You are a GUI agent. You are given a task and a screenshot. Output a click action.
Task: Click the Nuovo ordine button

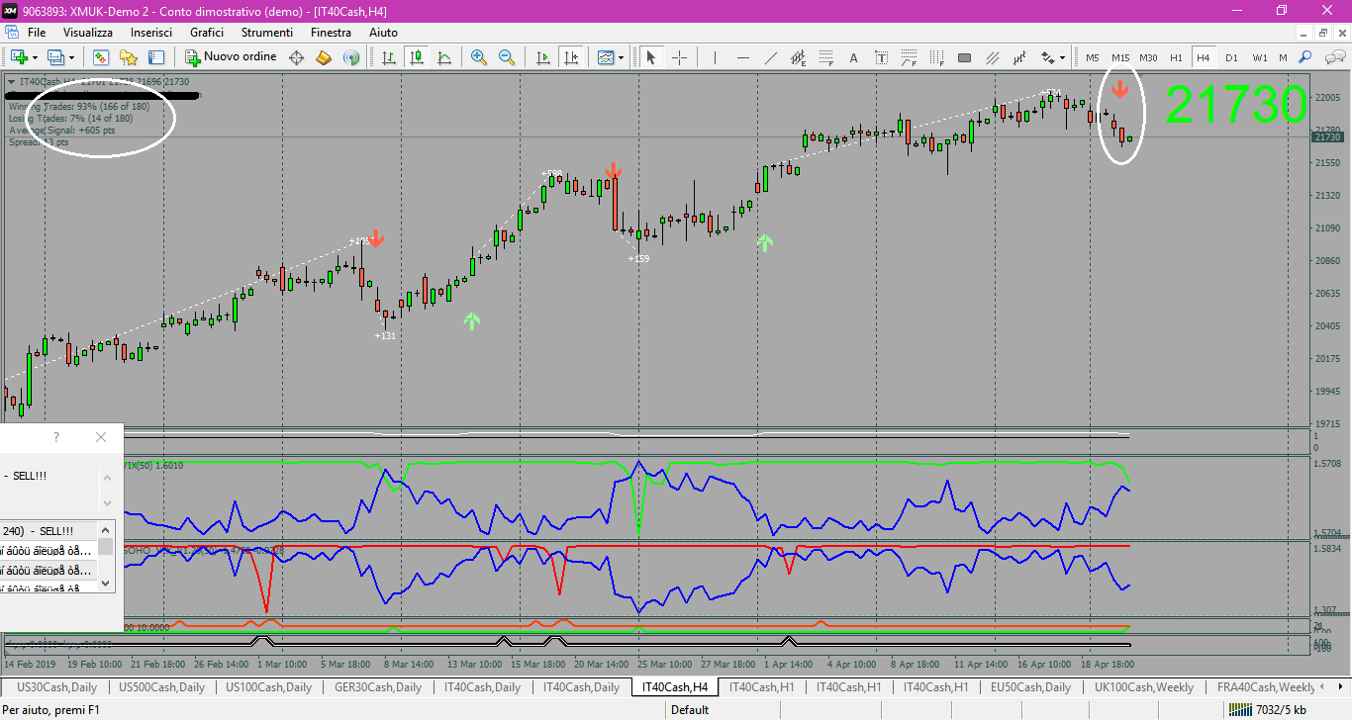(x=231, y=57)
